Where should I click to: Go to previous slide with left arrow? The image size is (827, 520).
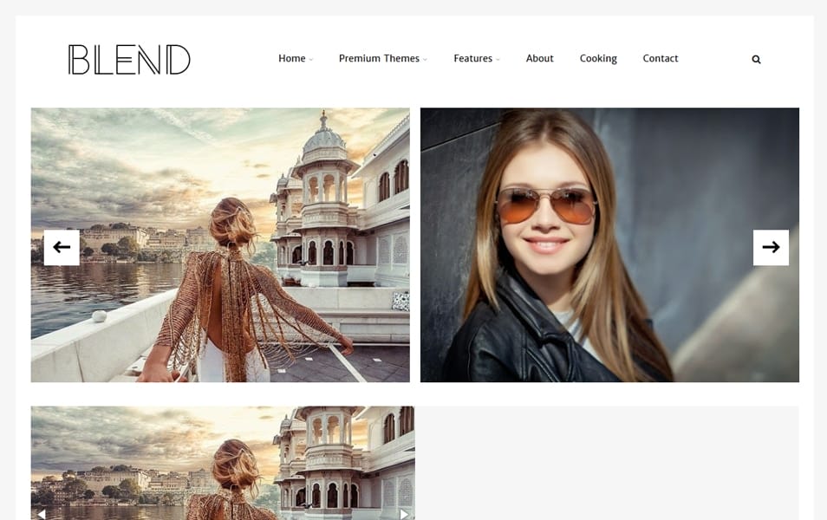(61, 247)
